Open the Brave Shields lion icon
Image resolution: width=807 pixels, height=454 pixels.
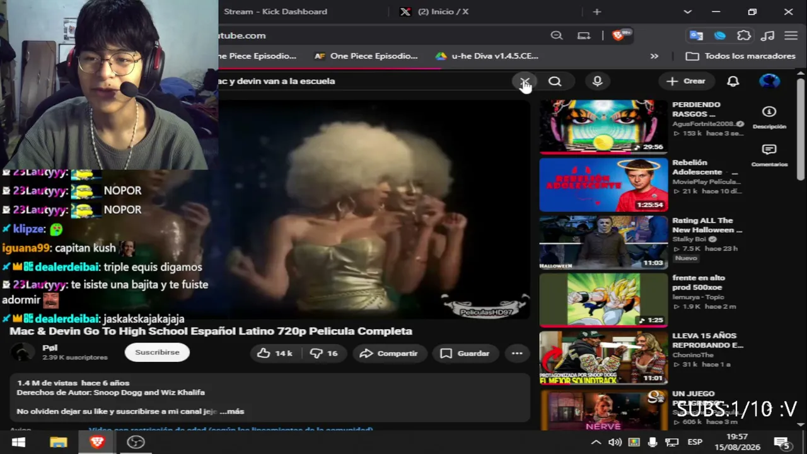618,36
